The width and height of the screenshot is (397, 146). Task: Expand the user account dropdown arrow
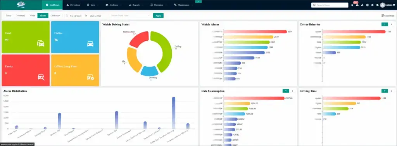(394, 5)
